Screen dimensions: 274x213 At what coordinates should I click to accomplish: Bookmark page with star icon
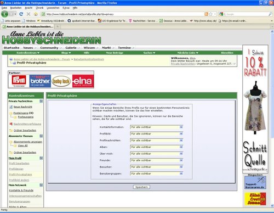point(211,14)
